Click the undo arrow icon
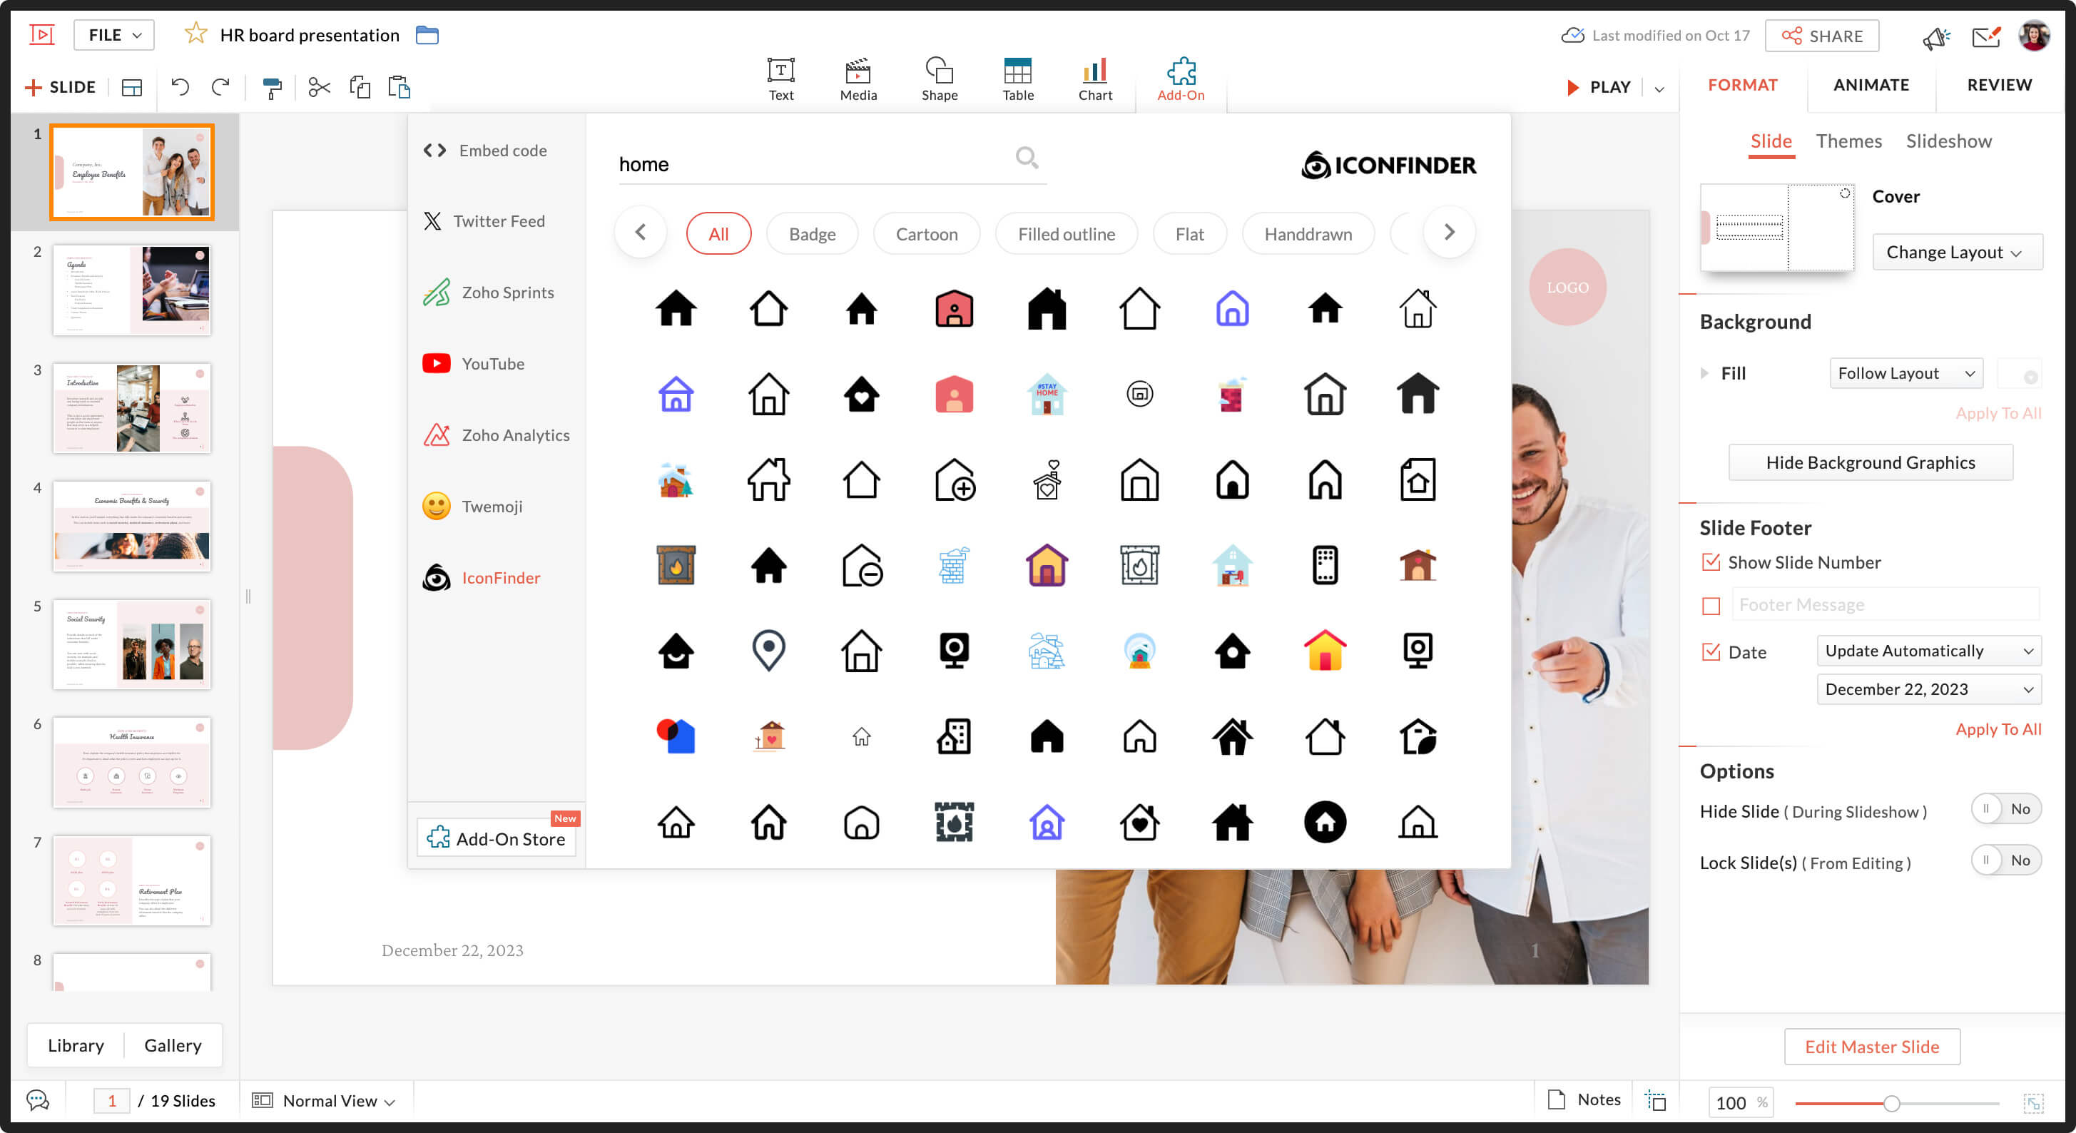 [x=180, y=87]
